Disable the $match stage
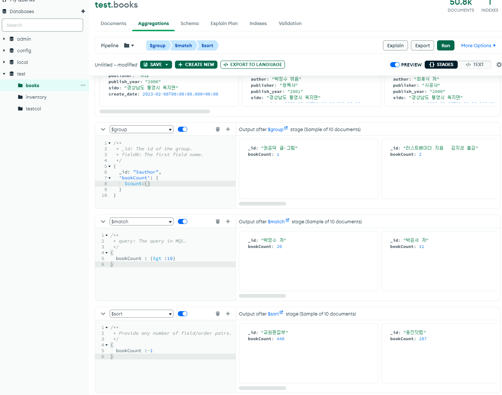 coord(182,221)
